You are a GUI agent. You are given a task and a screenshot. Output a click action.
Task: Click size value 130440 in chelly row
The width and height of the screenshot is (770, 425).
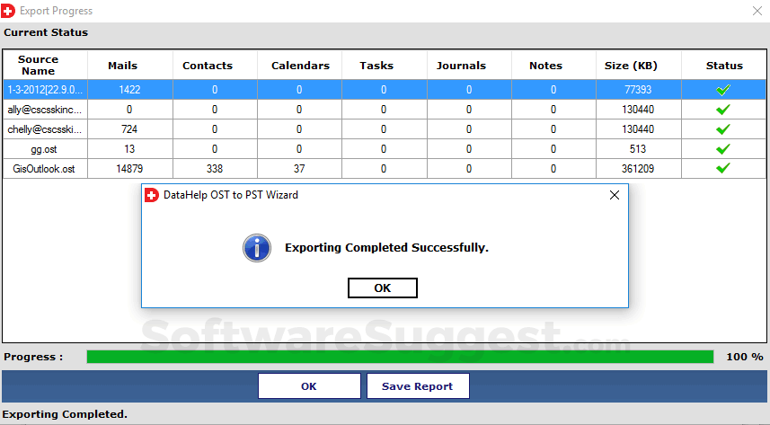point(638,129)
